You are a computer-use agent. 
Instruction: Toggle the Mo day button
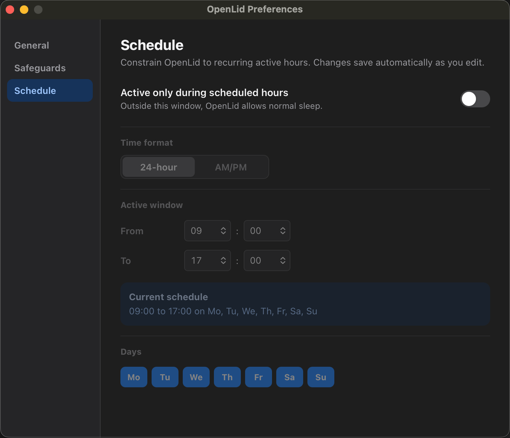click(x=134, y=377)
